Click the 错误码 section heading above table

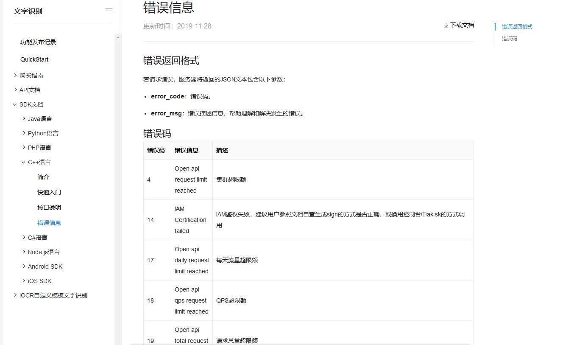tap(157, 134)
